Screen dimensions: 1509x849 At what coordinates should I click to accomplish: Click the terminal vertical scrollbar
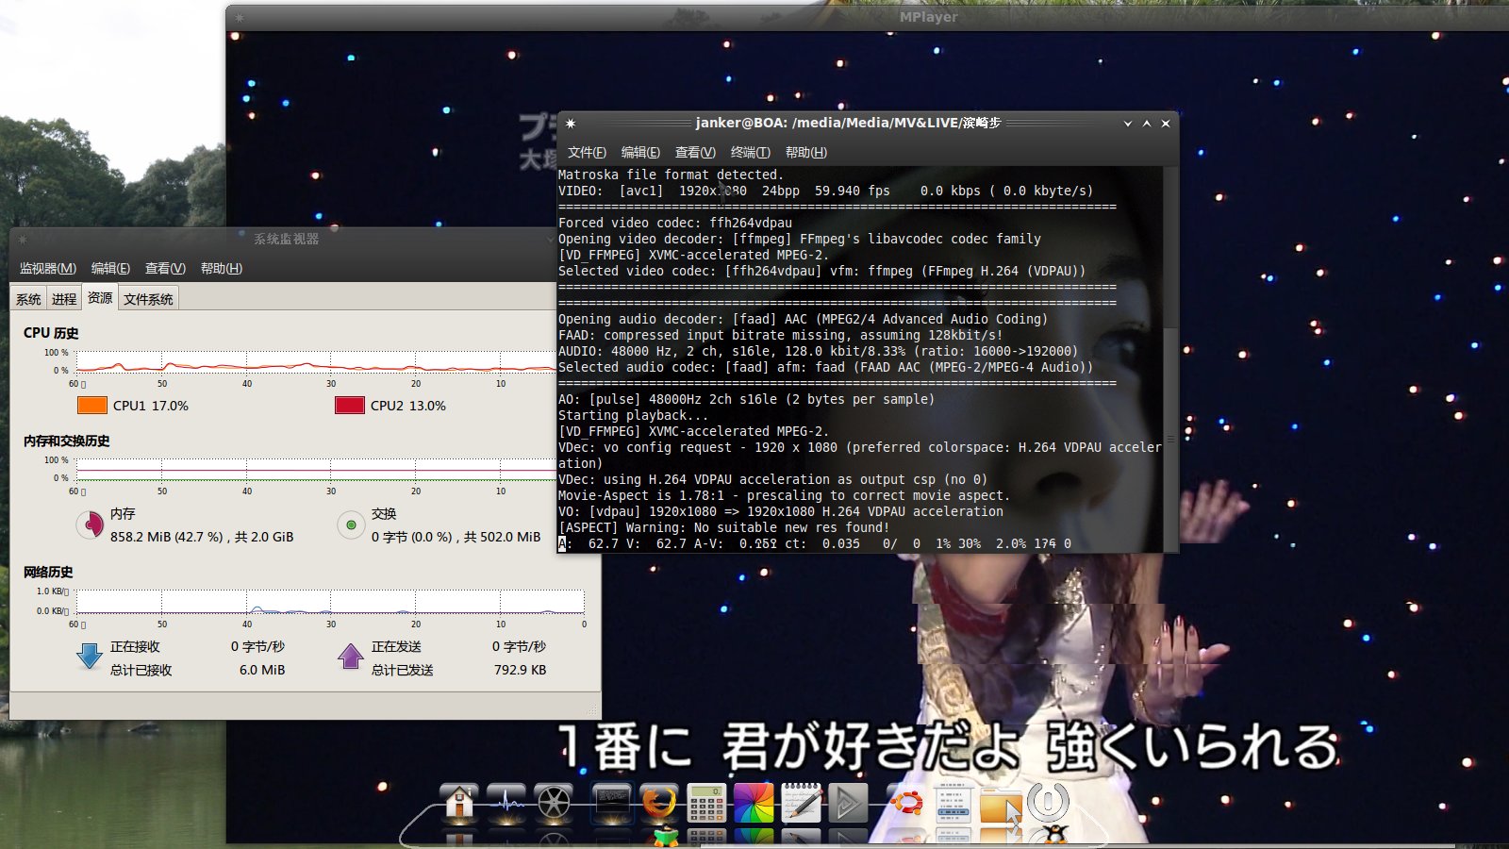pyautogui.click(x=1170, y=438)
